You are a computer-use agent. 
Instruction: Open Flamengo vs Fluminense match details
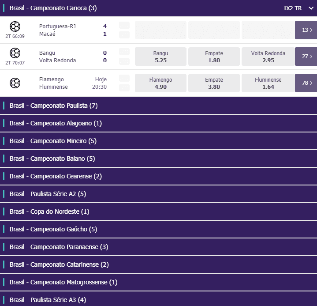[x=53, y=83]
